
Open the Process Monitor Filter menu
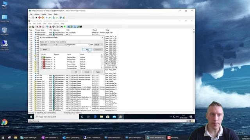[x=45, y=24]
